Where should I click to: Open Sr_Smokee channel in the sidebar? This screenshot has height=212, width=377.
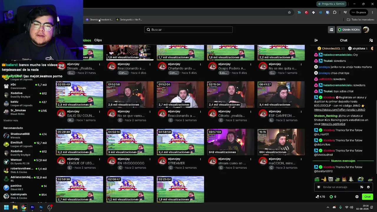pyautogui.click(x=25, y=112)
